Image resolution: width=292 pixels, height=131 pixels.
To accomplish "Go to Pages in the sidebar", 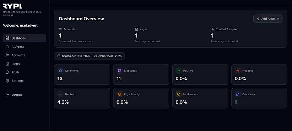I will pyautogui.click(x=25, y=64).
